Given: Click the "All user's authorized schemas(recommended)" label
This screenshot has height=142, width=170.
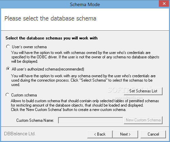Looking at the screenshot, I should point(48,69).
